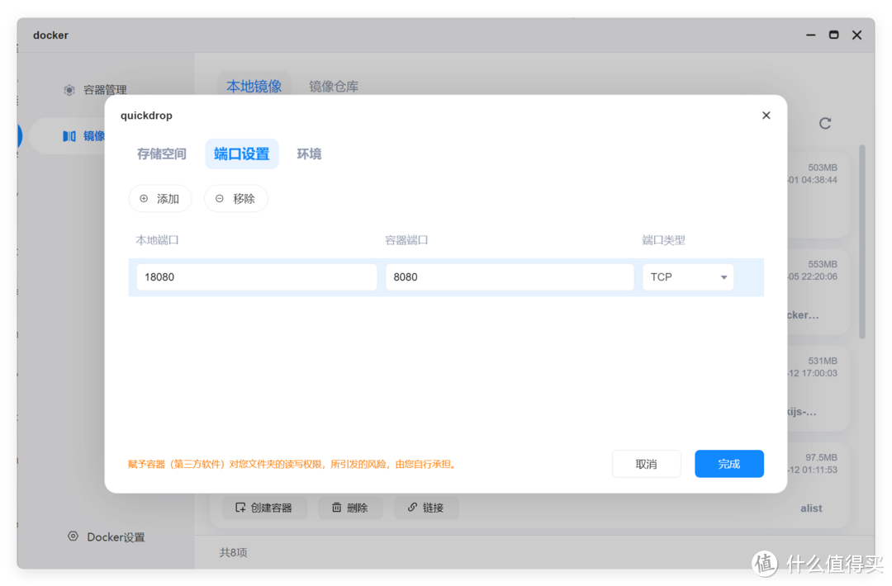The image size is (892, 586).
Task: Open the 存储空间 tab in the dialog
Action: click(161, 154)
